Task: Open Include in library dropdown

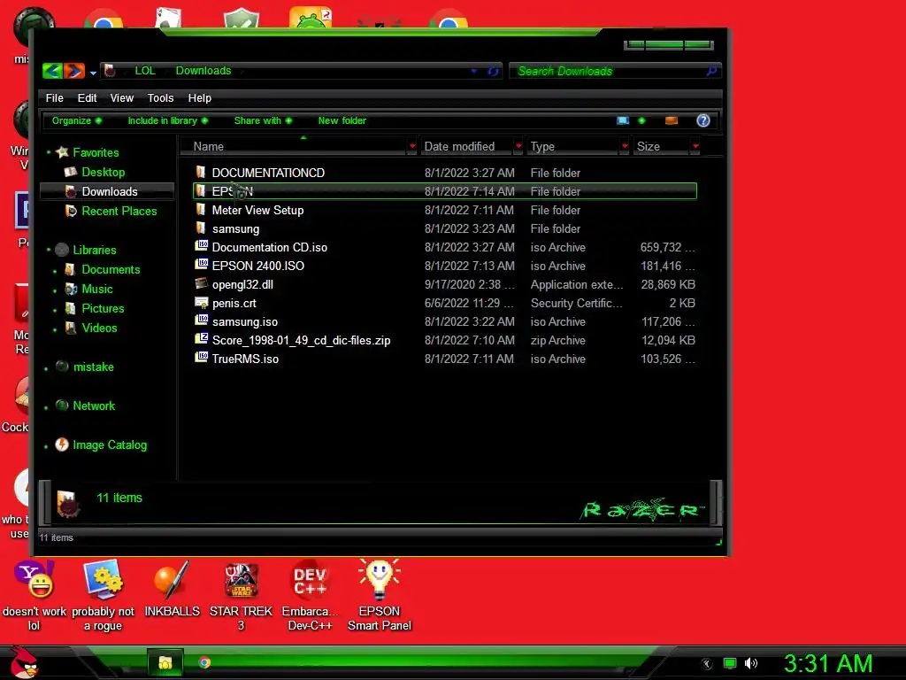Action: point(167,120)
